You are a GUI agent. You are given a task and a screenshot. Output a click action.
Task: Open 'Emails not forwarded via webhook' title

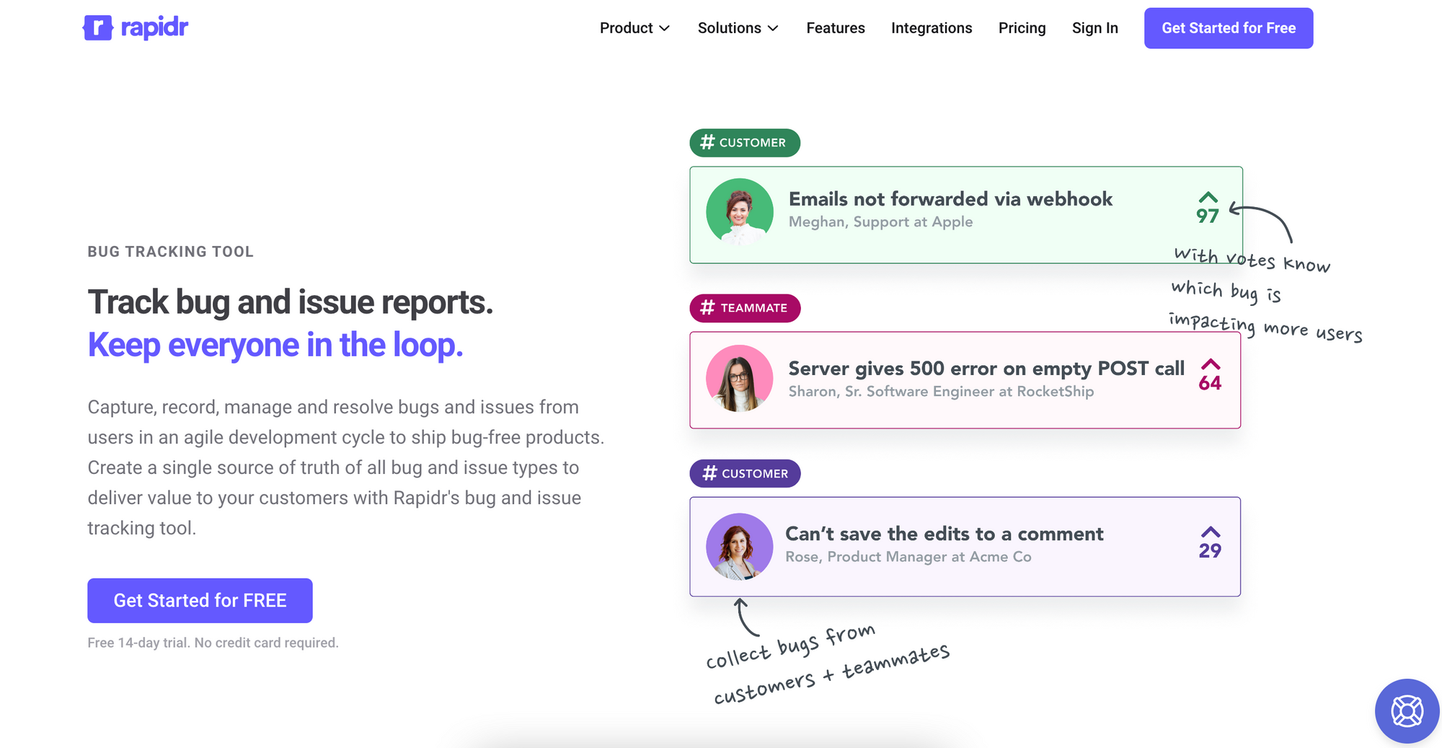tap(950, 199)
